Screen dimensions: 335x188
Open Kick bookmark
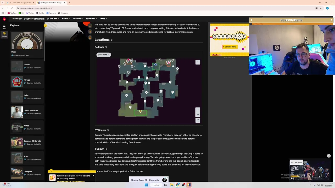[x=22, y=13]
